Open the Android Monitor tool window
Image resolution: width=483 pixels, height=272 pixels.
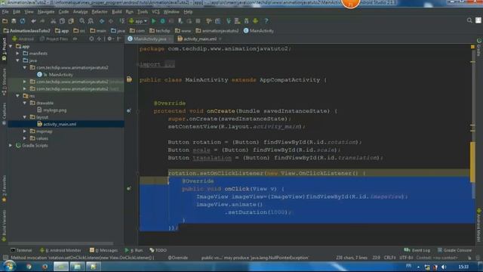60,250
